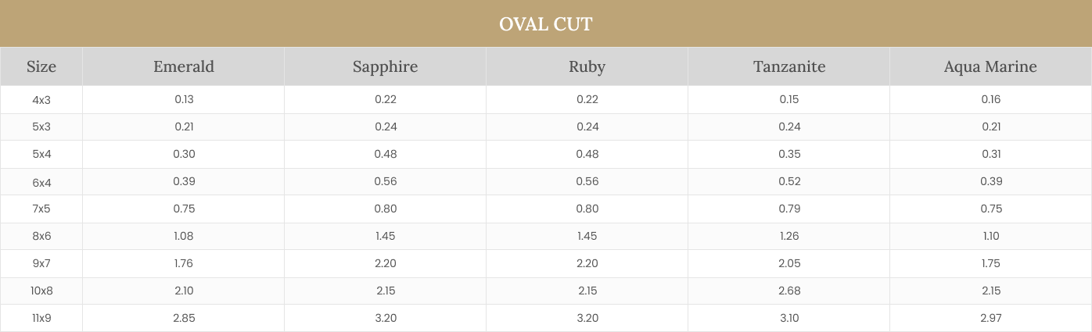
Task: Select Sapphire value 0.48 in 5x4 row
Action: (385, 154)
